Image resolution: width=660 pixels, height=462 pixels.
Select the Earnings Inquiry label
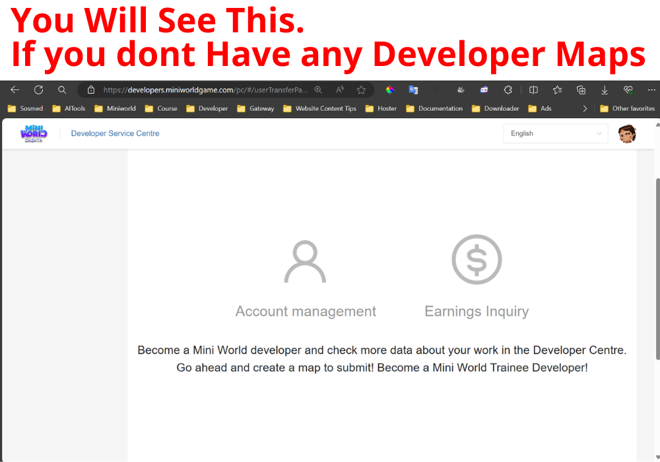tap(477, 312)
